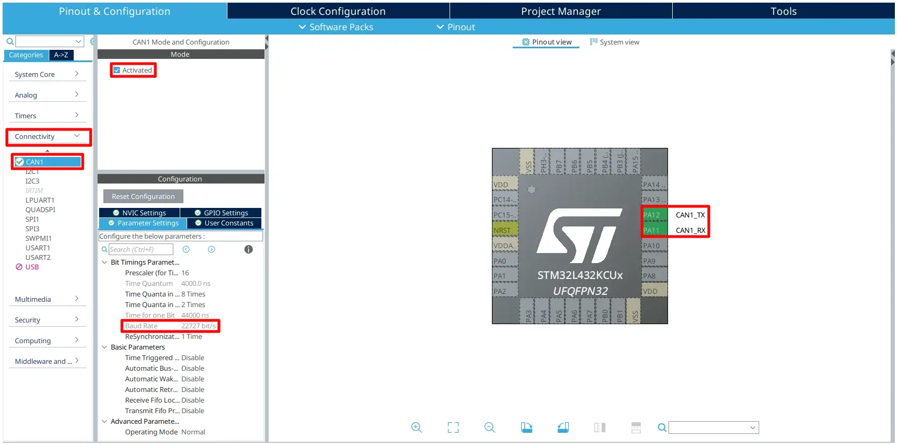This screenshot has width=897, height=445.
Task: Click pin PA9 on the chip
Action: click(x=654, y=261)
